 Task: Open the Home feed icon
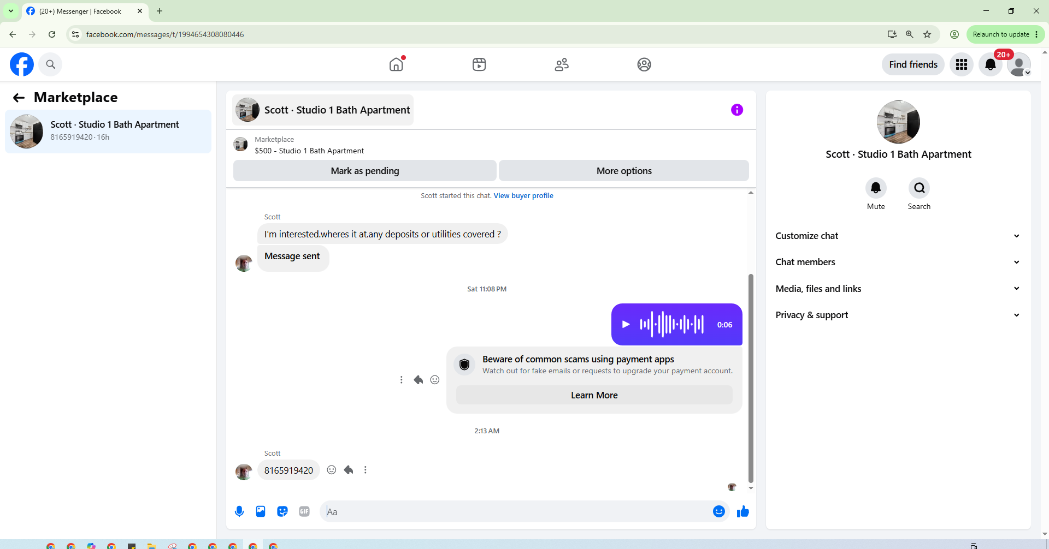[396, 64]
